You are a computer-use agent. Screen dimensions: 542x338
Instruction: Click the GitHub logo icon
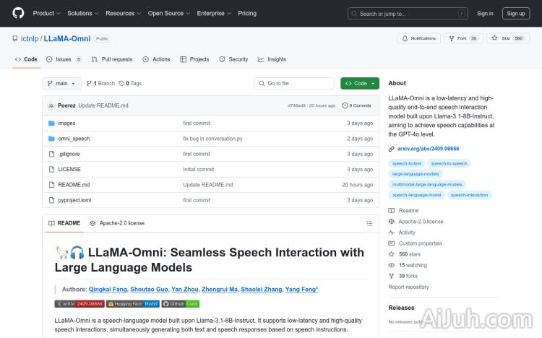18,13
